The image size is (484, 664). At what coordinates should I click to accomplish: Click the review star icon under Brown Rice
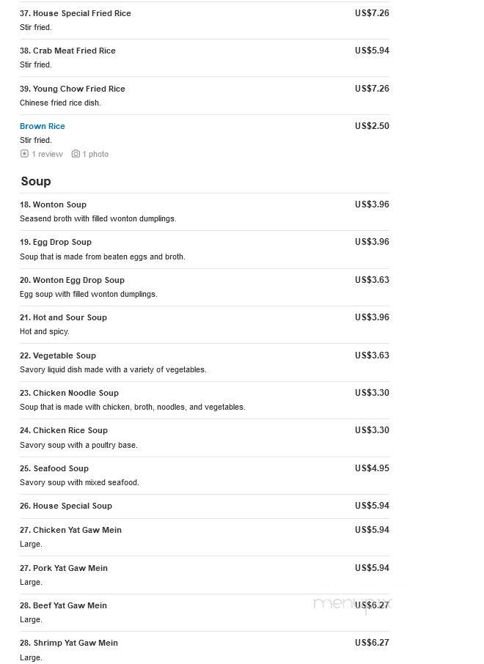tap(24, 154)
